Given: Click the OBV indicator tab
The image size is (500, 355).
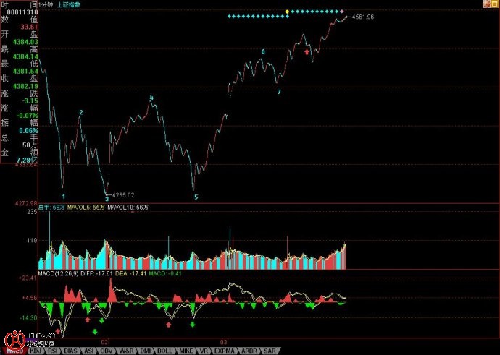Looking at the screenshot, I should click(x=105, y=351).
